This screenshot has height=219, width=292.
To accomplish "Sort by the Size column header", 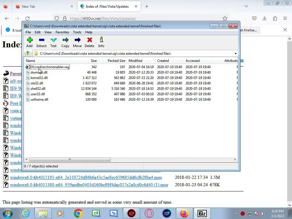I will [84, 61].
